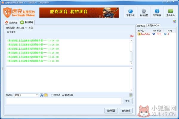Screen dimensions: 179x119
Task: Open the 管理功能 toolbar button
Action: click(130, 12)
